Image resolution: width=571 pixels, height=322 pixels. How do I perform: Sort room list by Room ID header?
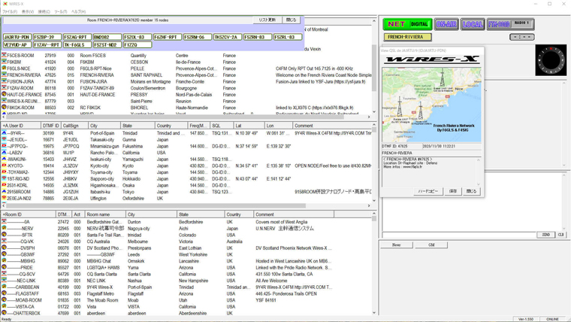pos(29,214)
